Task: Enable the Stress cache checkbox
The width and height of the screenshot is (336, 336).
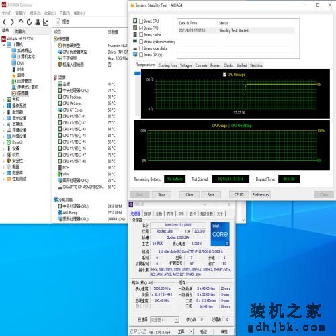Action: point(141,35)
